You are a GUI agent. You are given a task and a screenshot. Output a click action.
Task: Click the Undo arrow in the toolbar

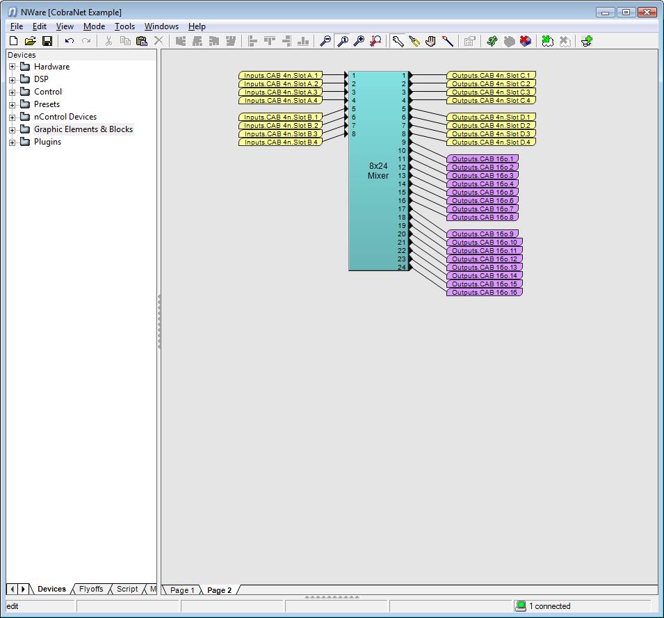[x=70, y=41]
